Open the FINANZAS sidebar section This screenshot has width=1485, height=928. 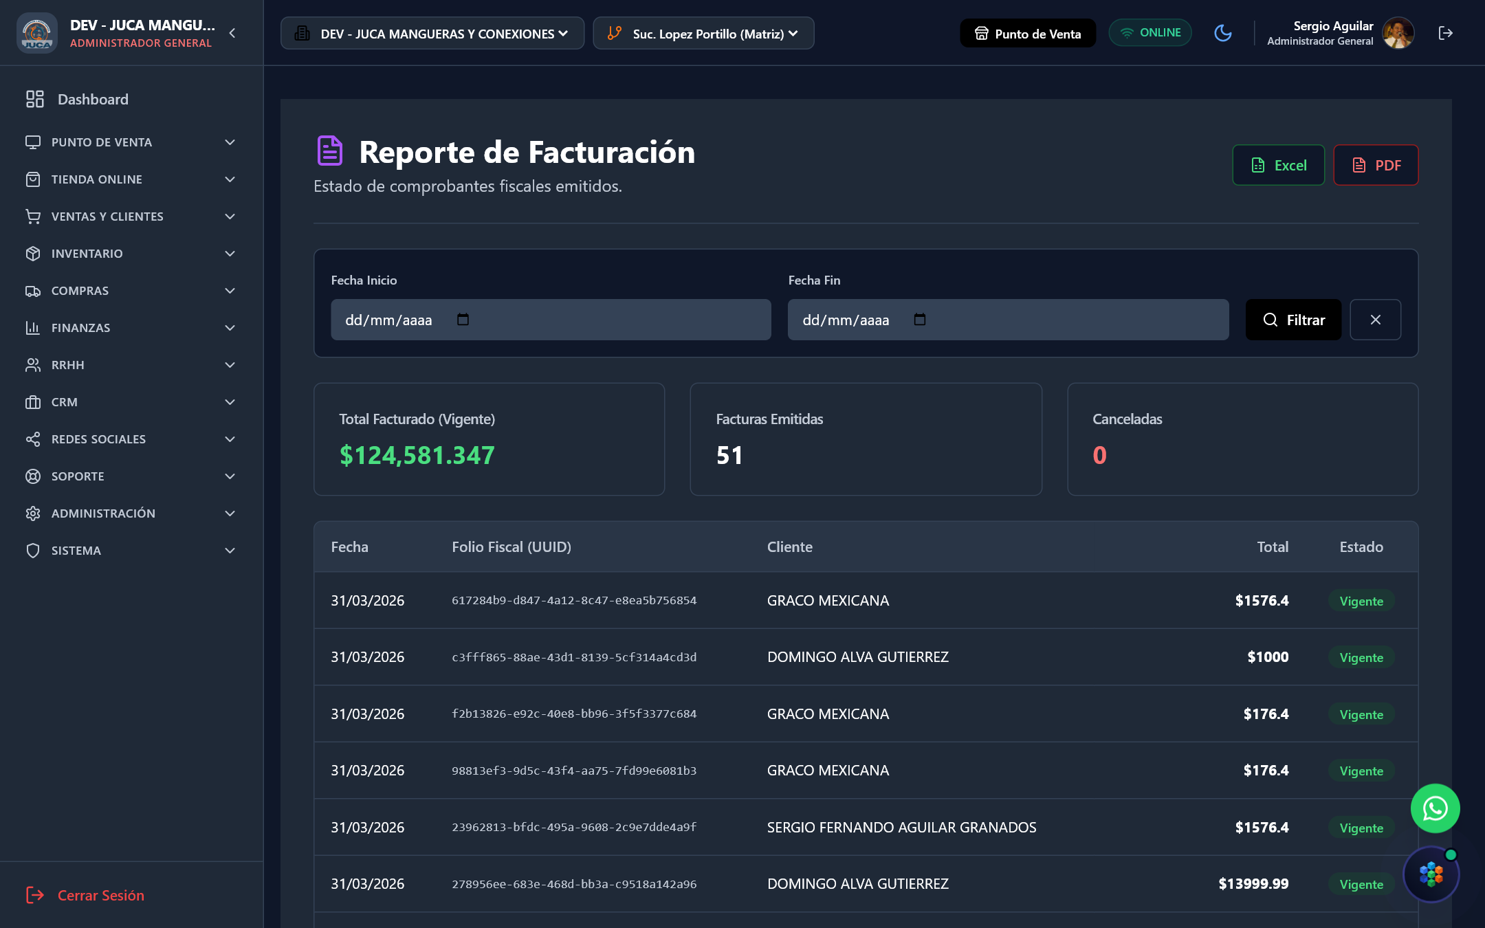click(x=131, y=328)
